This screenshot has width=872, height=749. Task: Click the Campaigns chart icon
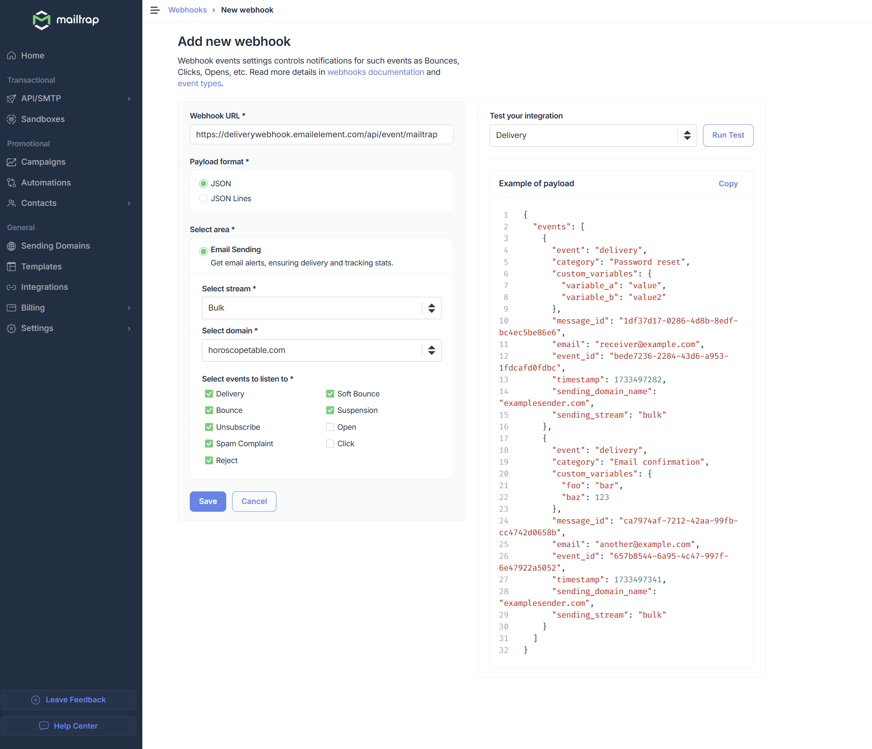click(11, 162)
